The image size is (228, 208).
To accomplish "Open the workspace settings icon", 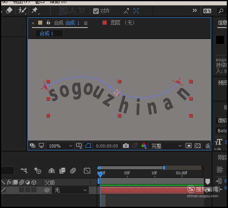I will point(207,11).
